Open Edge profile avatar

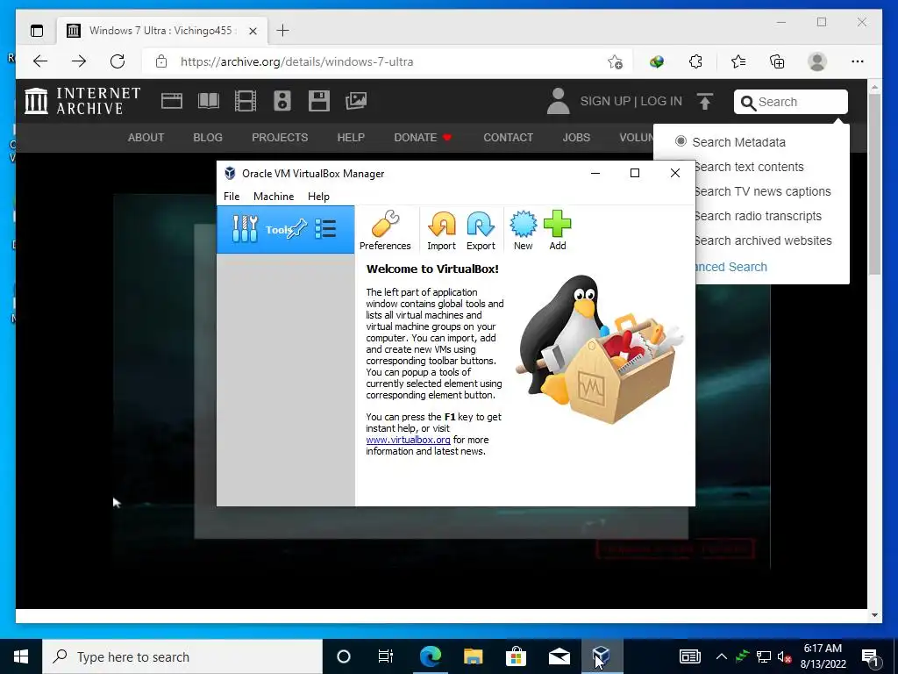coord(817,61)
